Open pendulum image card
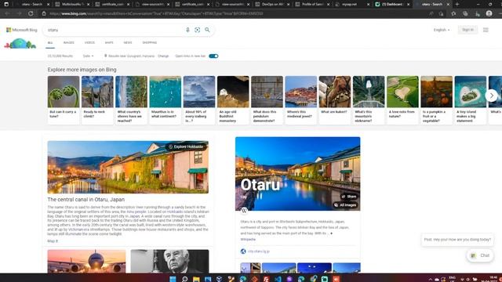This screenshot has height=282, width=502. (x=267, y=99)
